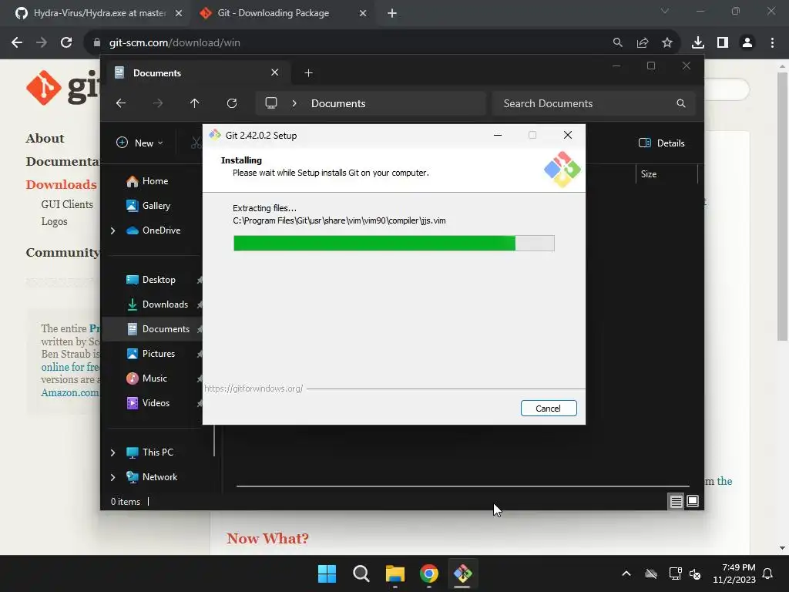
Task: Expand the breadcrumb chevron before Documents
Action: click(294, 103)
